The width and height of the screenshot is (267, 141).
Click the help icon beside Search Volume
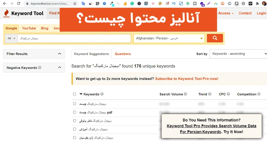click(x=185, y=94)
